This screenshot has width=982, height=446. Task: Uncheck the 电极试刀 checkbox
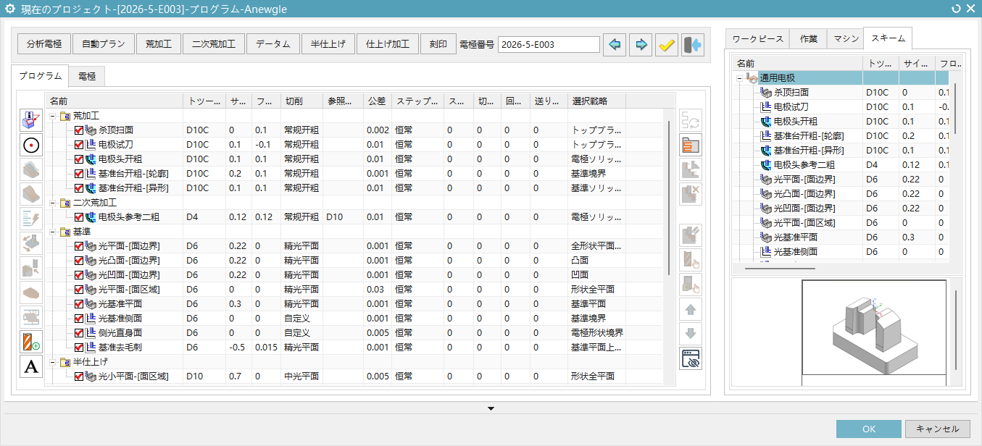coord(80,145)
